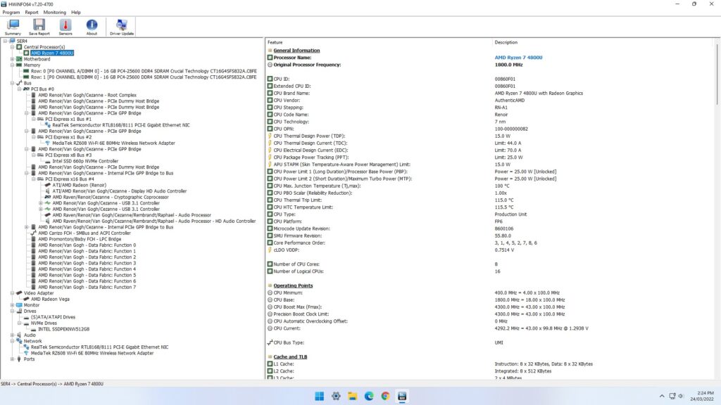The image size is (721, 405).
Task: Open the Sensors thermometer icon
Action: tap(65, 27)
